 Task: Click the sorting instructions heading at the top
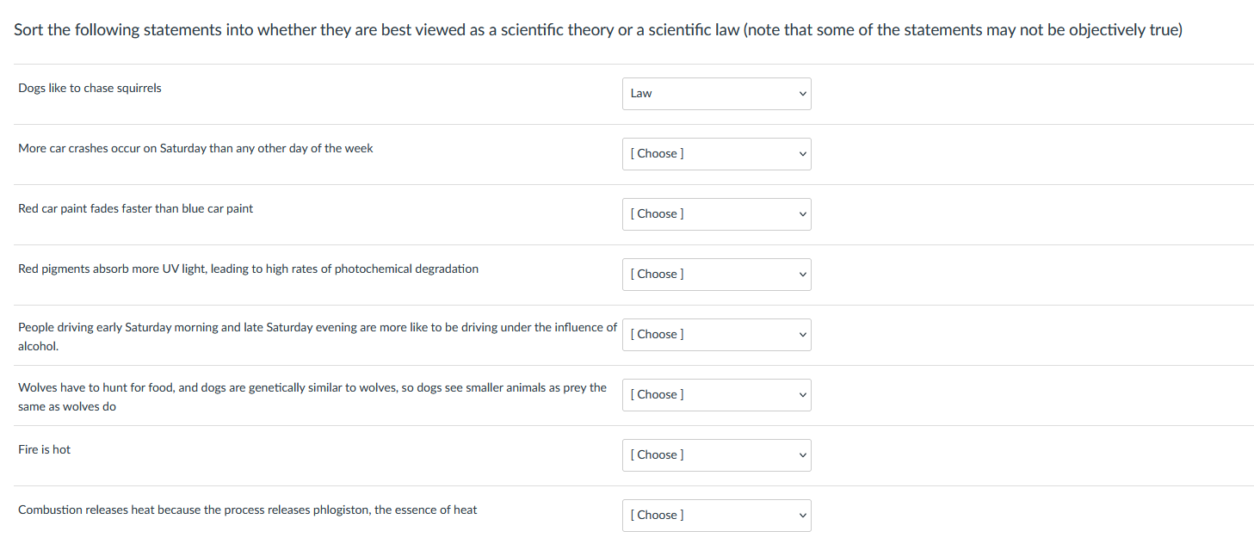pyautogui.click(x=598, y=28)
